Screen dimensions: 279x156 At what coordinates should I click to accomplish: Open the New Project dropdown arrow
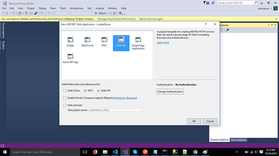pos(23,13)
